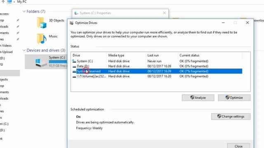Click 'Never run' cell for System (C:)

(x=154, y=61)
